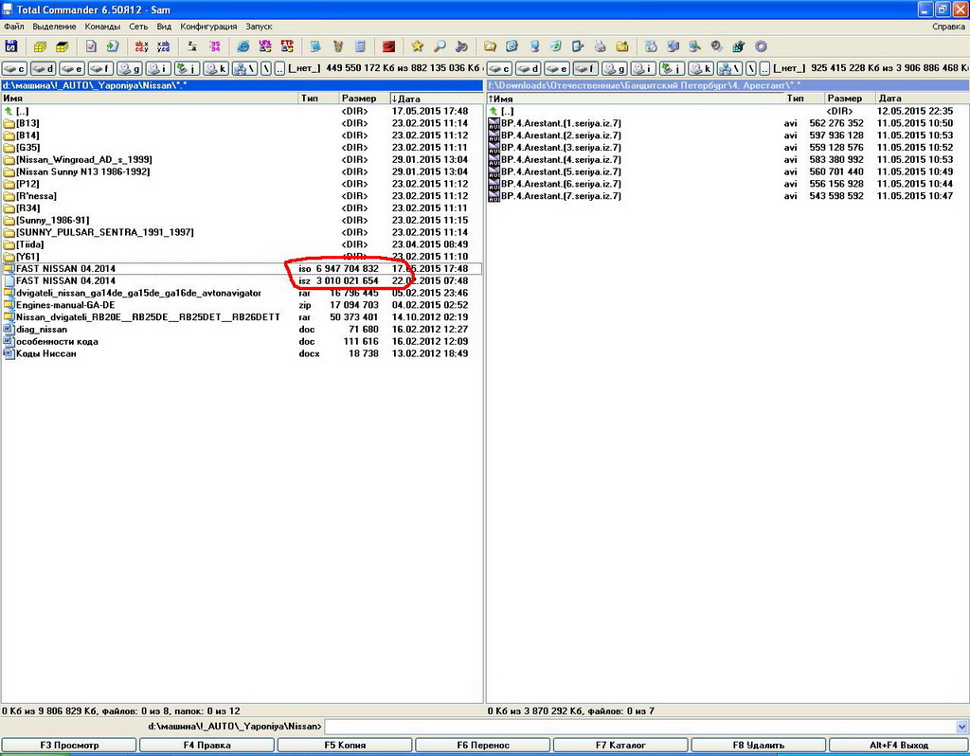Sort right panel by Размер column
970x756 pixels.
tap(844, 99)
